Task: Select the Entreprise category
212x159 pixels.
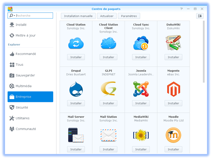Action: tap(30, 97)
